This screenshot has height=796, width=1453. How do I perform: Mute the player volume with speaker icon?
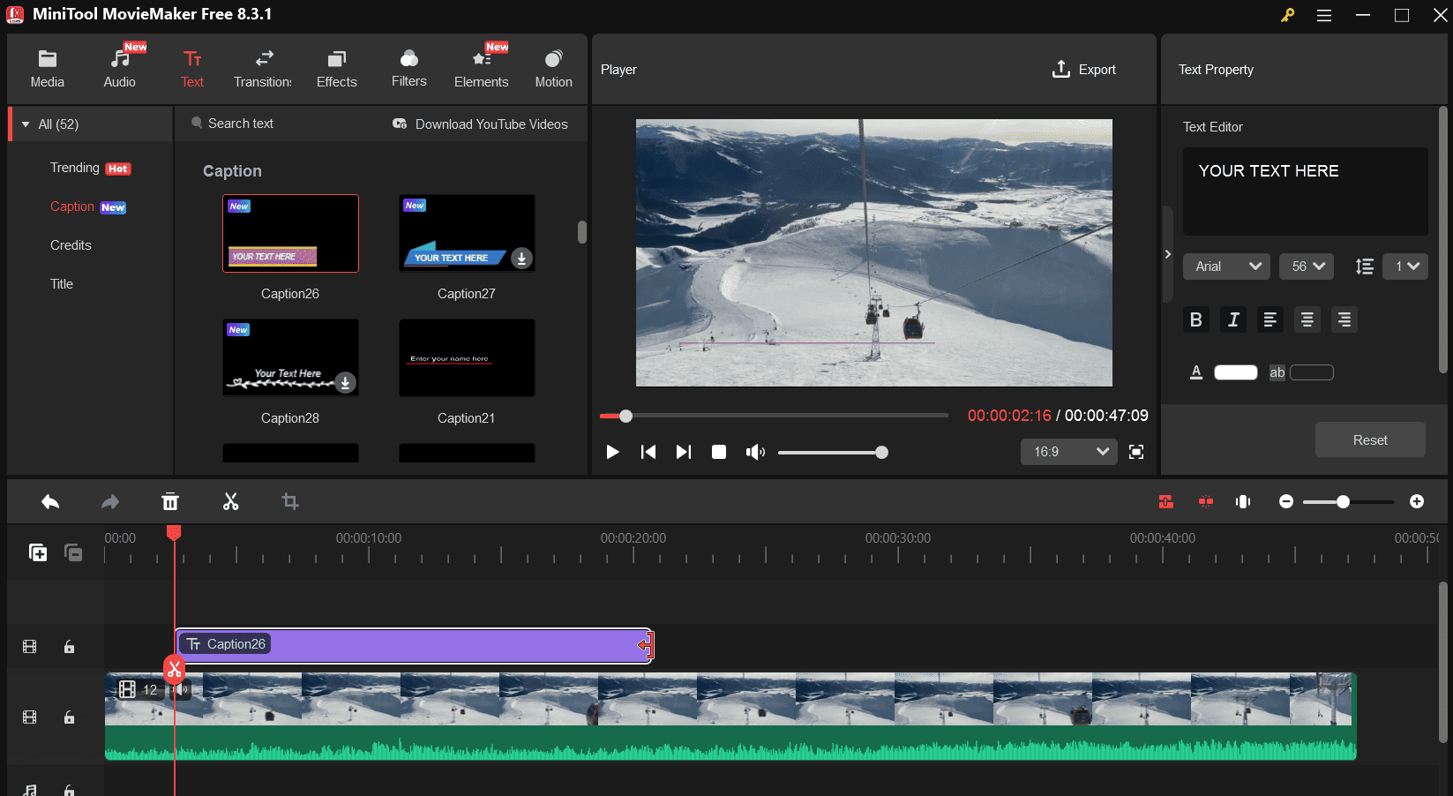coord(755,451)
